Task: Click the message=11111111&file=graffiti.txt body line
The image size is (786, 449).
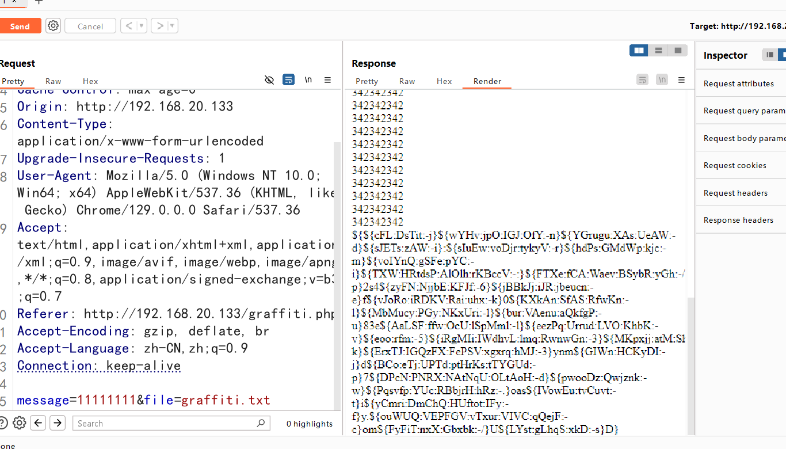Action: (x=144, y=400)
